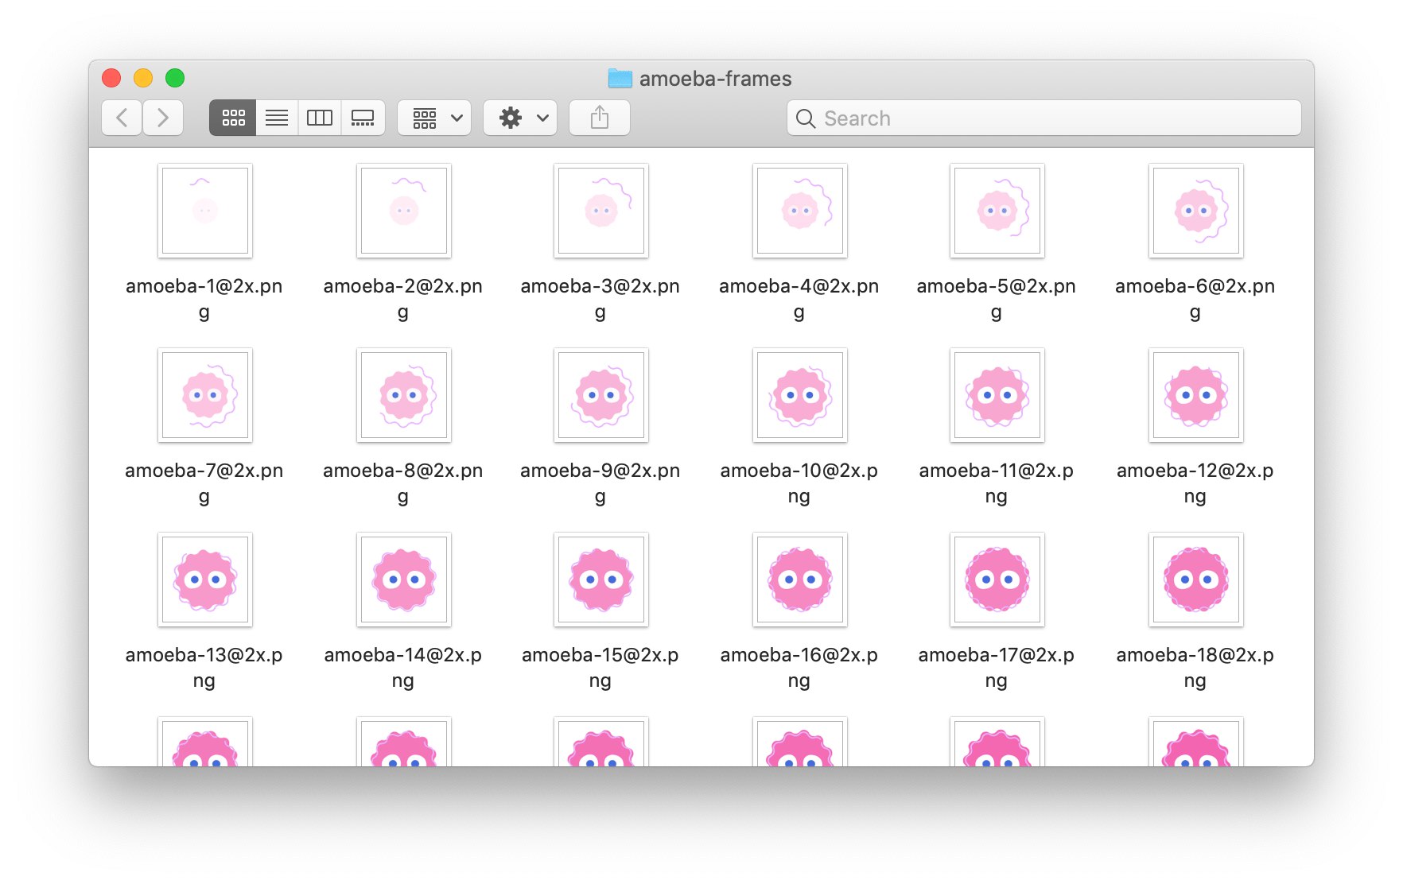Select the amoeba-8@2x.png thumbnail
Viewport: 1403px width, 884px height.
404,395
